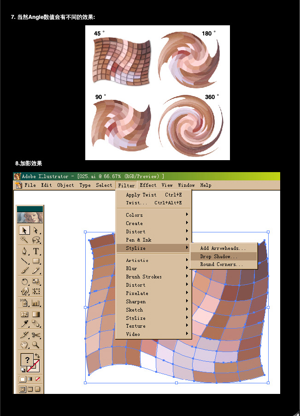
Task: Select the Blend tool
Action: 35,324
